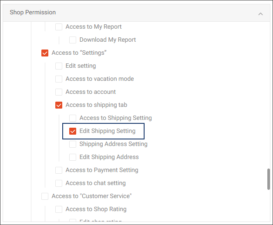Uncheck Edit Shipping Setting checkbox
The height and width of the screenshot is (225, 273).
73,131
